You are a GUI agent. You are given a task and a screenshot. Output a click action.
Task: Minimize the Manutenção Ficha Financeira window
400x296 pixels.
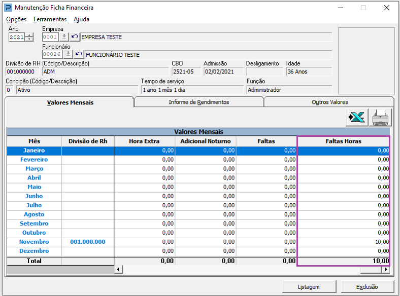click(x=340, y=8)
